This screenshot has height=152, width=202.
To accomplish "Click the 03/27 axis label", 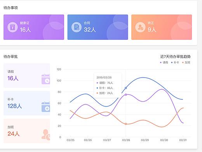I will tap(107, 140).
